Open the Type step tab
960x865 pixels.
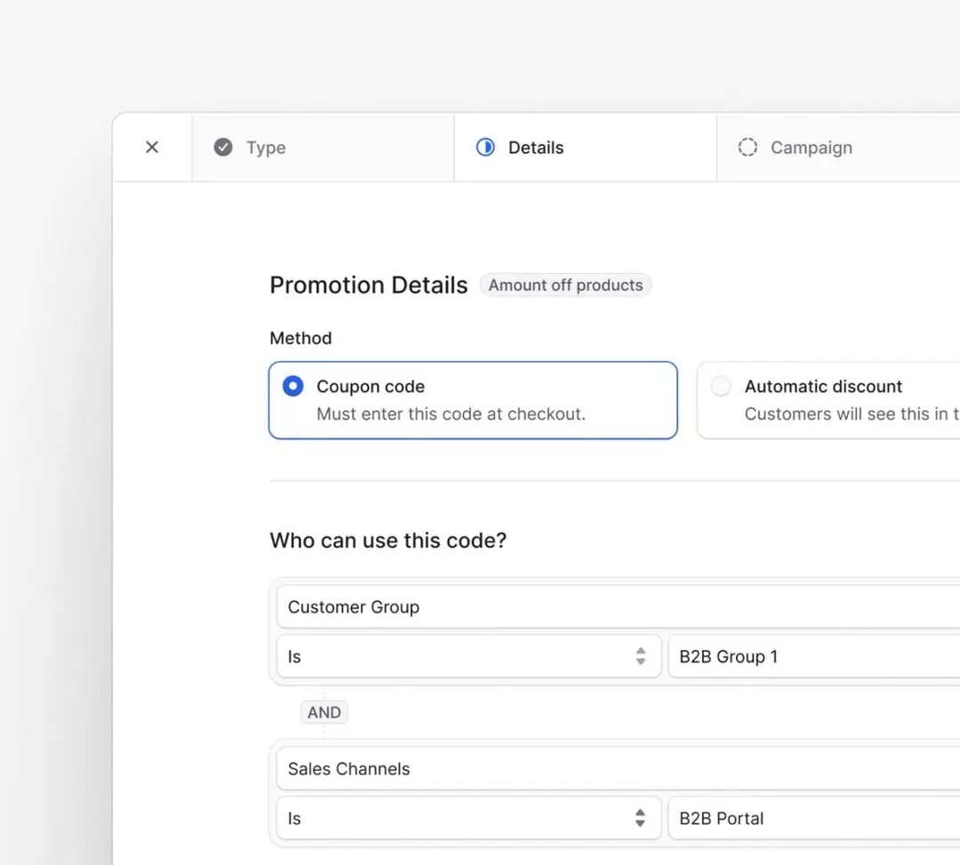tap(324, 148)
